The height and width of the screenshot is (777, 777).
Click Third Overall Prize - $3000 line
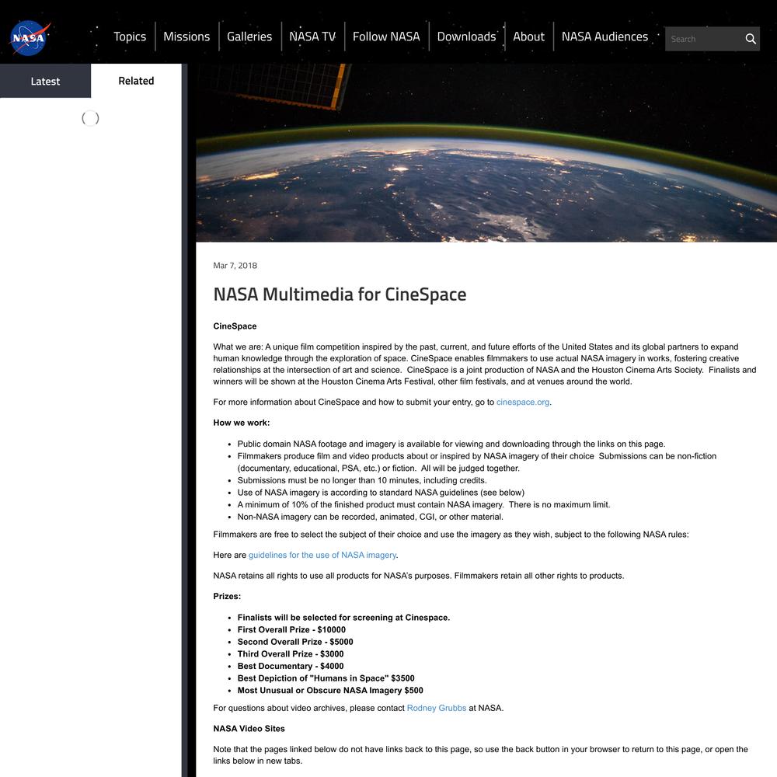point(291,653)
